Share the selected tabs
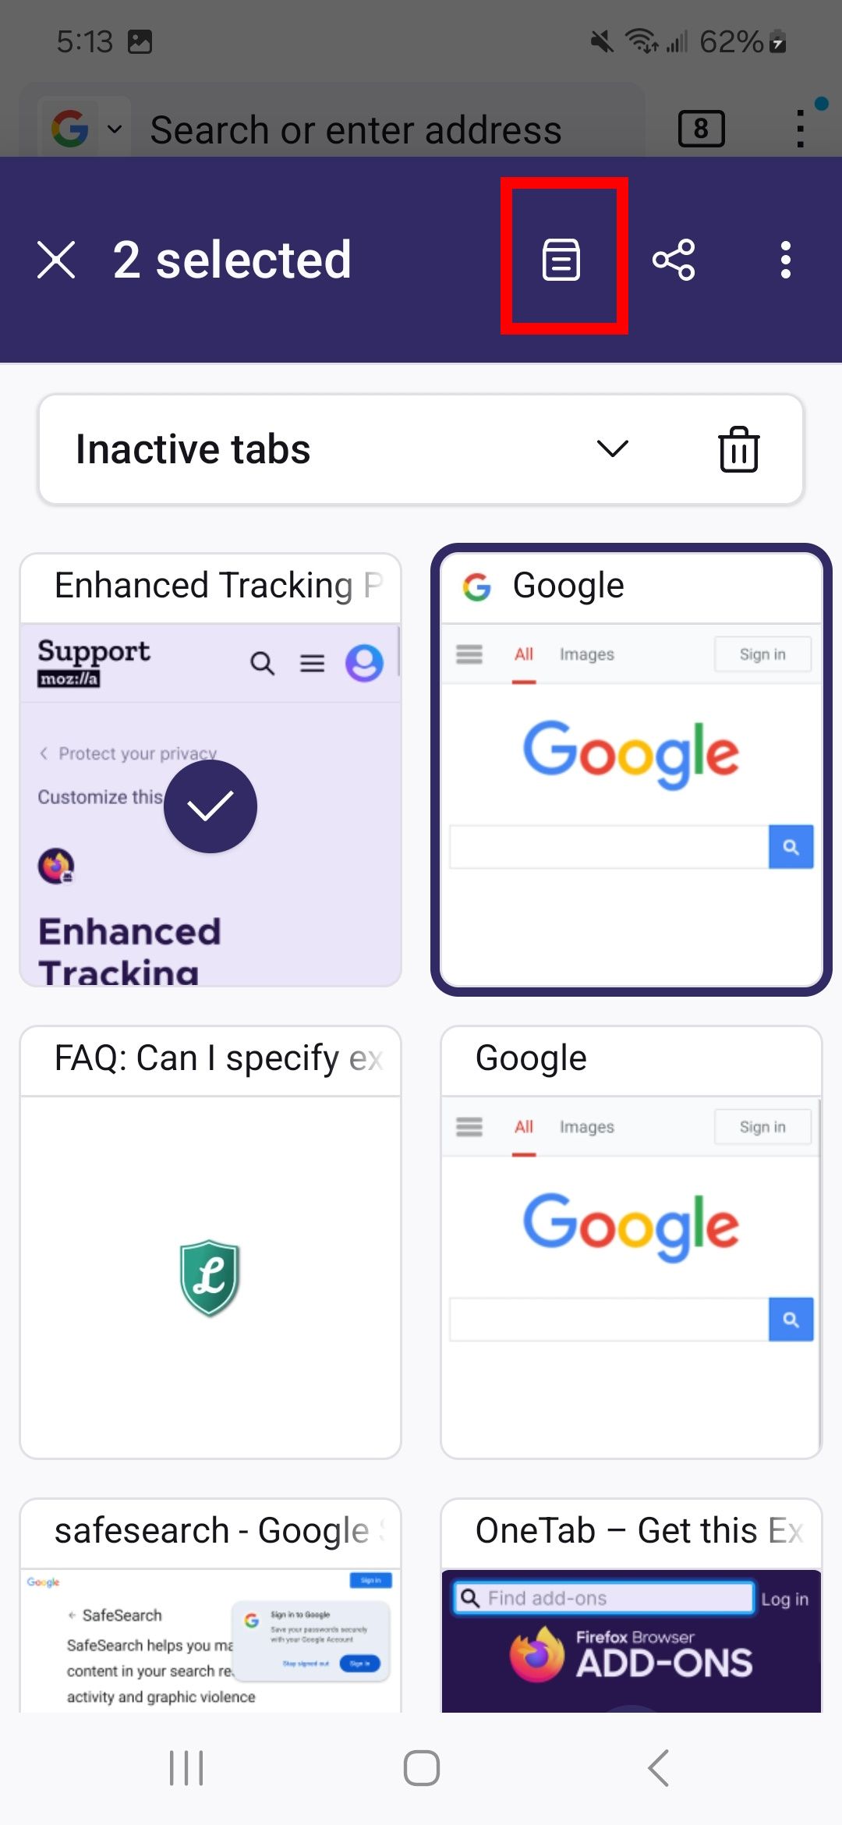This screenshot has width=842, height=1825. 674,260
